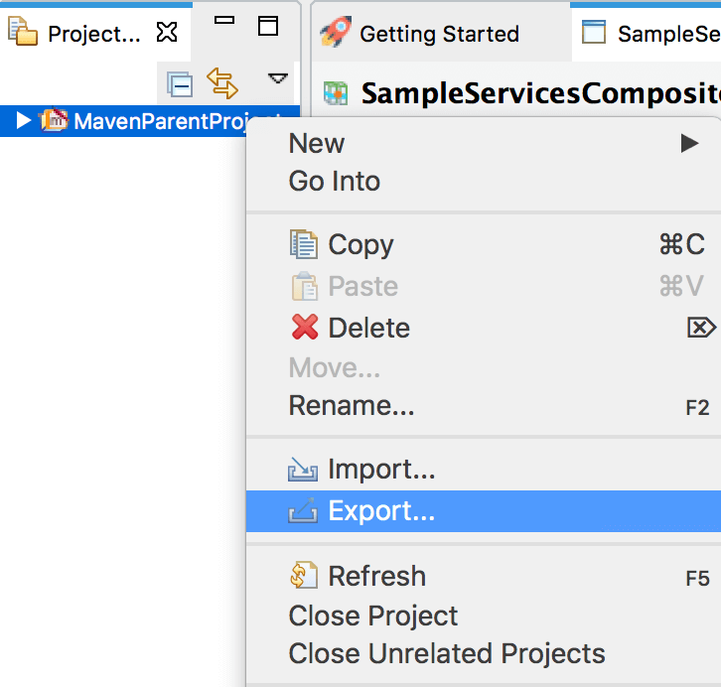Click the Collapse All icon in Project Explorer

pyautogui.click(x=180, y=84)
